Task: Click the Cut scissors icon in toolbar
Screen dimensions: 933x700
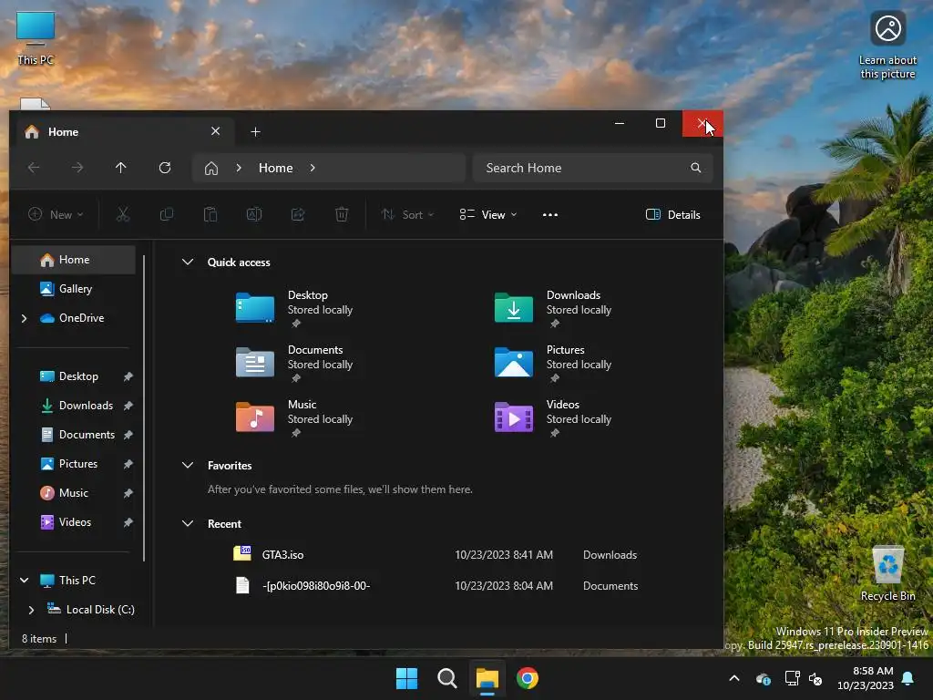Action: point(123,214)
